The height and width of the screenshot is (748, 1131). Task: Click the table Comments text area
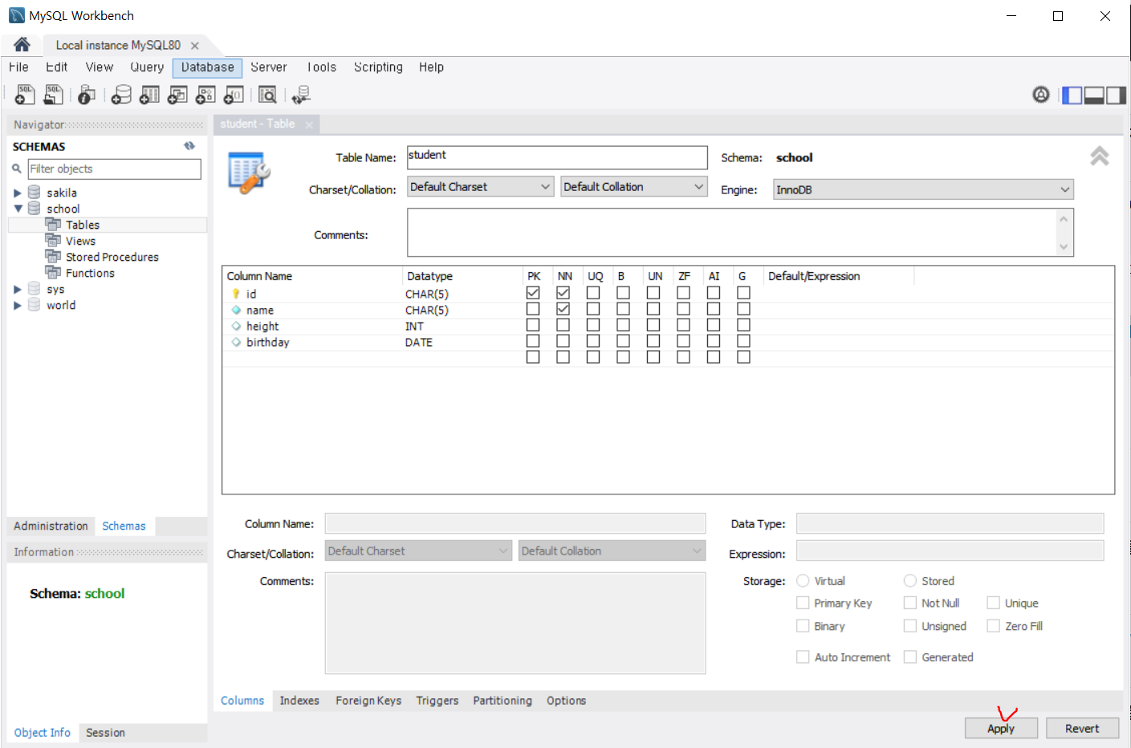[740, 233]
